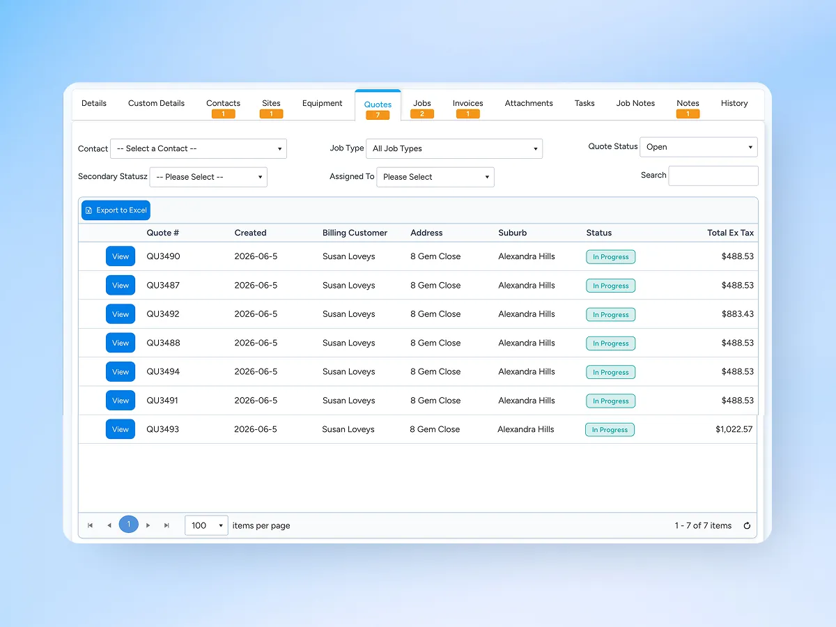View quote QU3490
The height and width of the screenshot is (627, 836).
(121, 256)
